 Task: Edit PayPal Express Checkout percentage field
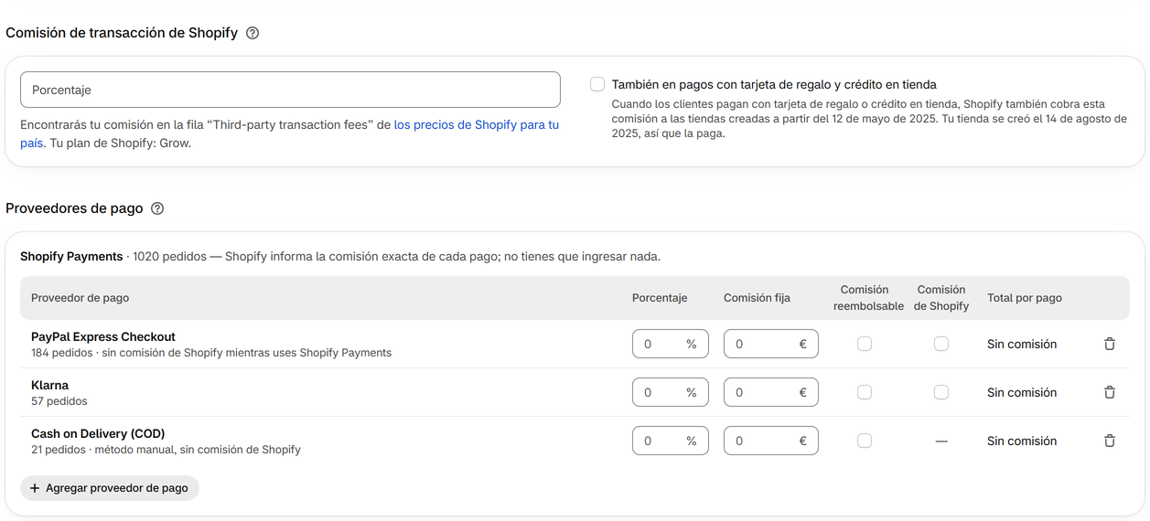(671, 344)
